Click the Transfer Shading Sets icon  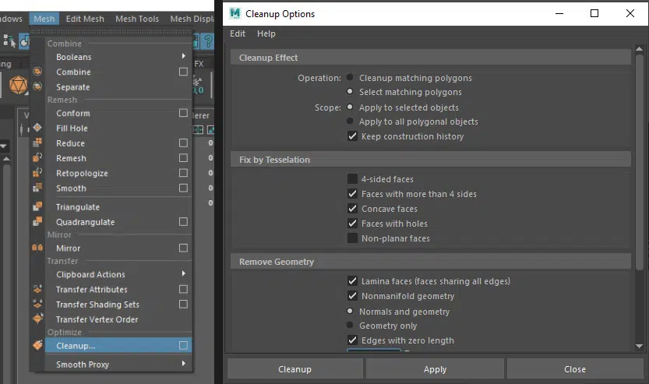click(37, 304)
